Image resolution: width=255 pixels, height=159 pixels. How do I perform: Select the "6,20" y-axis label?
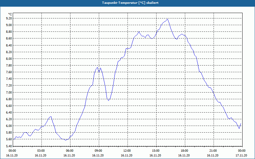(x=9, y=119)
